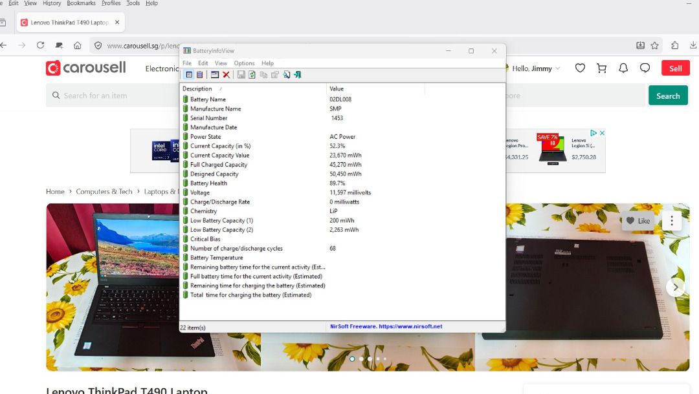Open the View menu in BatteryInfoView

pos(221,63)
